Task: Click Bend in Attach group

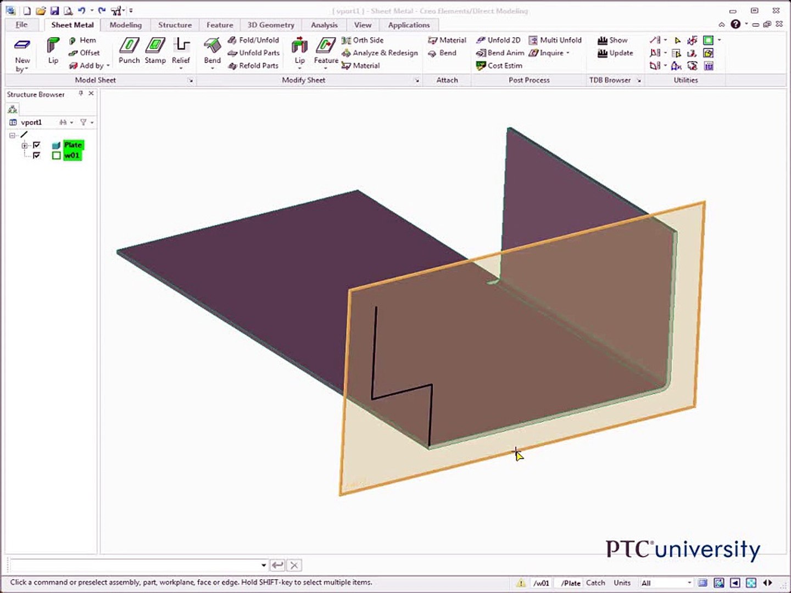Action: click(x=442, y=53)
